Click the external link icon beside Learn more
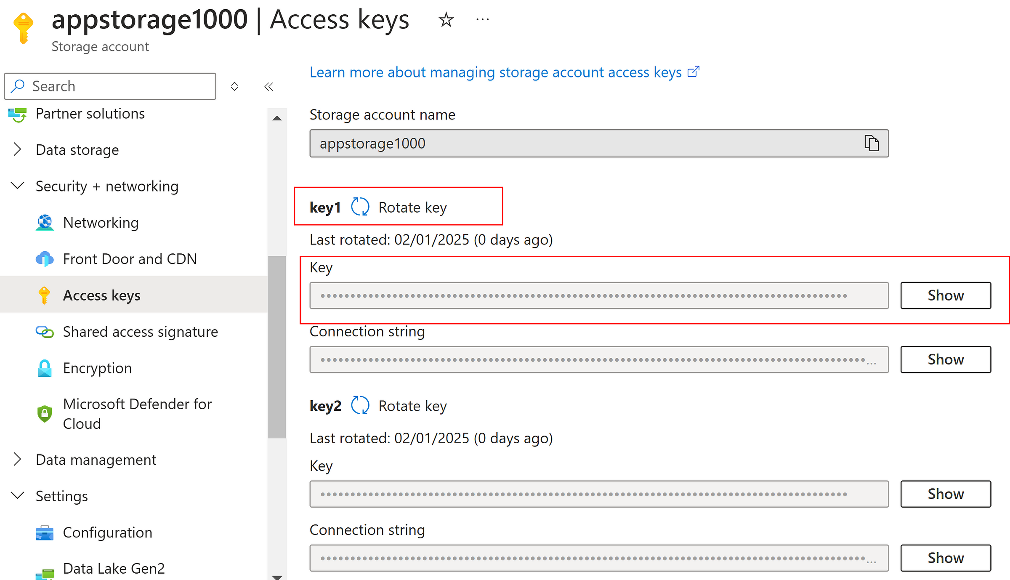 coord(694,72)
